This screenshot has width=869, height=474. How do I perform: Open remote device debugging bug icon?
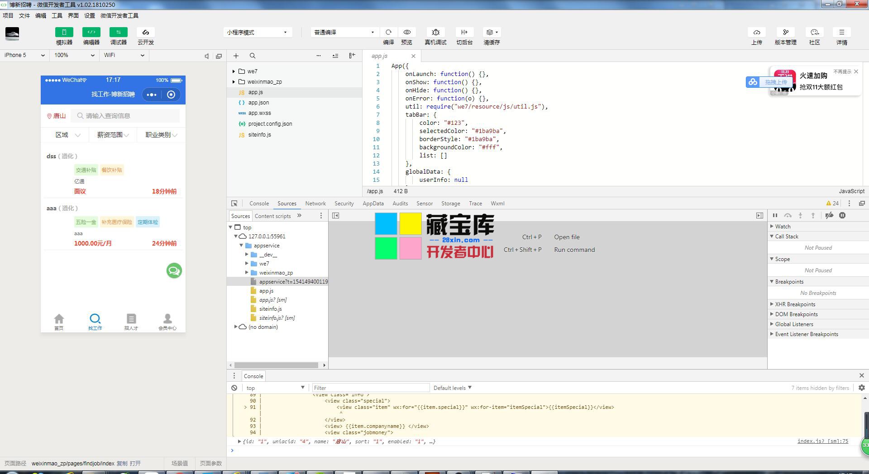pos(435,32)
